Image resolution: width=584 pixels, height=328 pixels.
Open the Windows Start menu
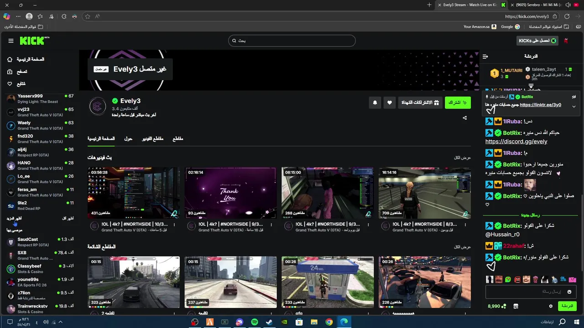click(x=576, y=322)
